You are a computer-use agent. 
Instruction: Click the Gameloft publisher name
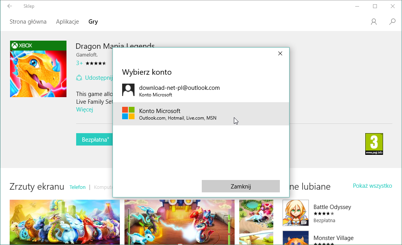[x=87, y=55]
